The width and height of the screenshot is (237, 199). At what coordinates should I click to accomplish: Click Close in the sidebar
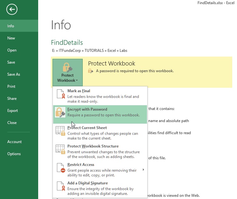(x=19, y=123)
